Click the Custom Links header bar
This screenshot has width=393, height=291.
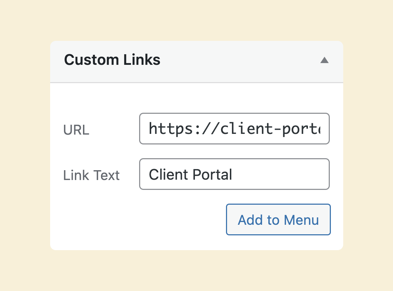(x=196, y=62)
